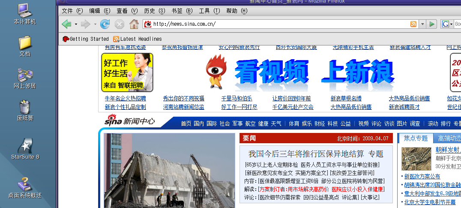
Task: Open the 桌面系统概述 help desktop icon
Action: [25, 187]
